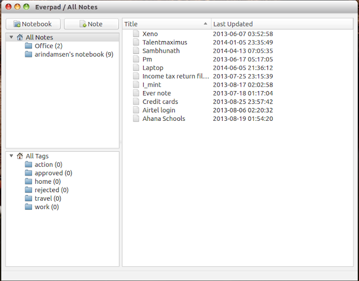359x281 pixels.
Task: Select the Laptop note title
Action: click(x=153, y=67)
